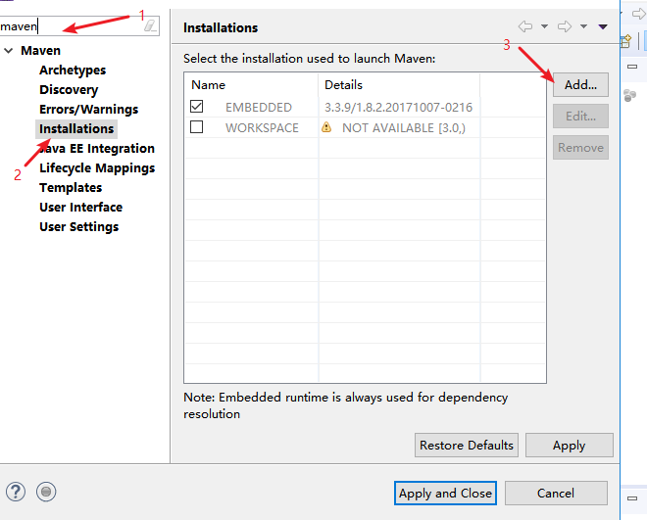
Task: Click the minimize icon in the background Eclipse upper panel
Action: [632, 67]
